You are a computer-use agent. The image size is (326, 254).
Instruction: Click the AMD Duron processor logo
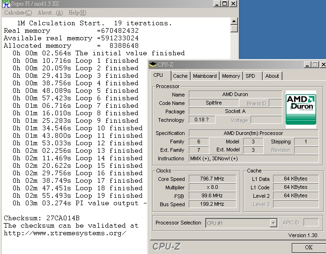coord(301,109)
